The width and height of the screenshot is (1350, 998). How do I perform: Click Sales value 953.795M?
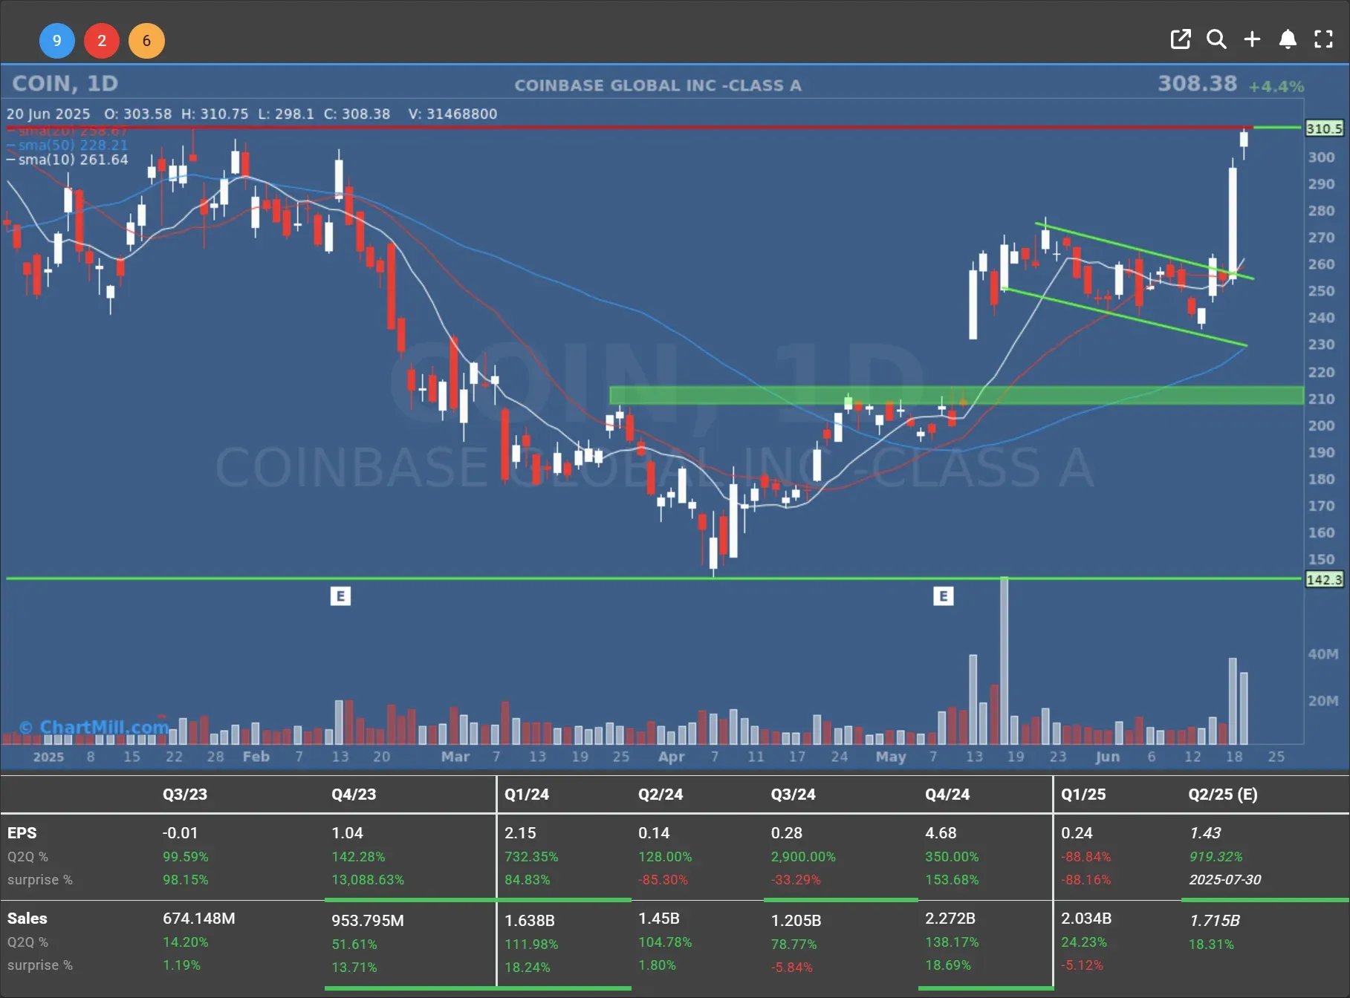click(x=368, y=921)
